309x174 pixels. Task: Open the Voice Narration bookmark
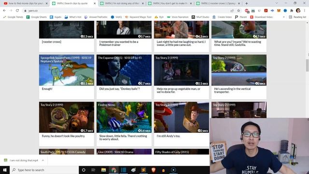[178, 17]
